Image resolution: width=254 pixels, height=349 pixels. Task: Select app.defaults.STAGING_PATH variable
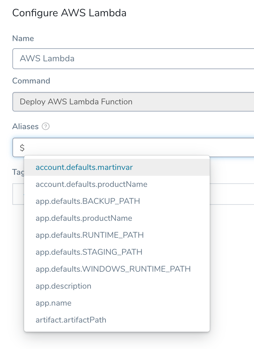(x=117, y=252)
